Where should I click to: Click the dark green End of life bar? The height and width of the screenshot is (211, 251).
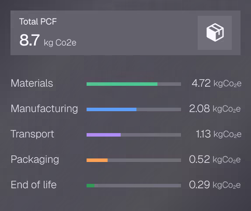(x=91, y=186)
